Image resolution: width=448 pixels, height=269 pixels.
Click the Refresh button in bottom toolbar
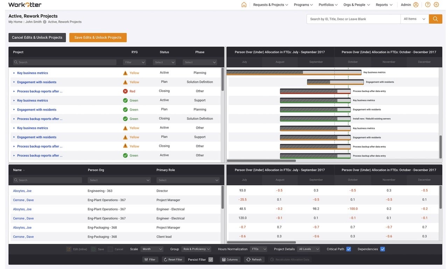(x=254, y=260)
